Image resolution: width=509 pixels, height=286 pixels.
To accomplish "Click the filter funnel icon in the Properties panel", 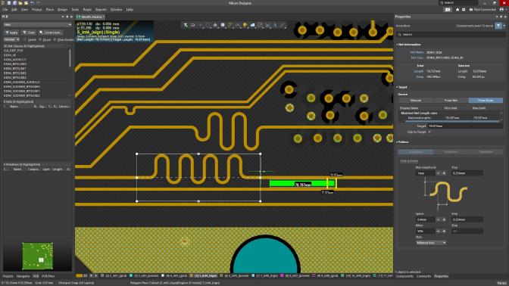I will point(498,26).
